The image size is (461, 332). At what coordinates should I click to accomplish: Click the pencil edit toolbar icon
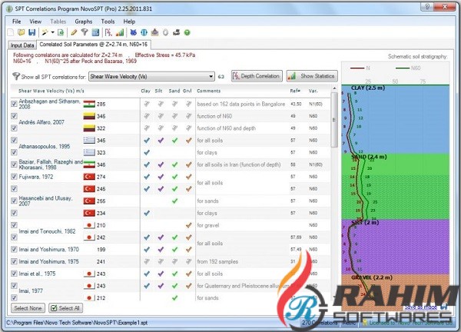74,32
